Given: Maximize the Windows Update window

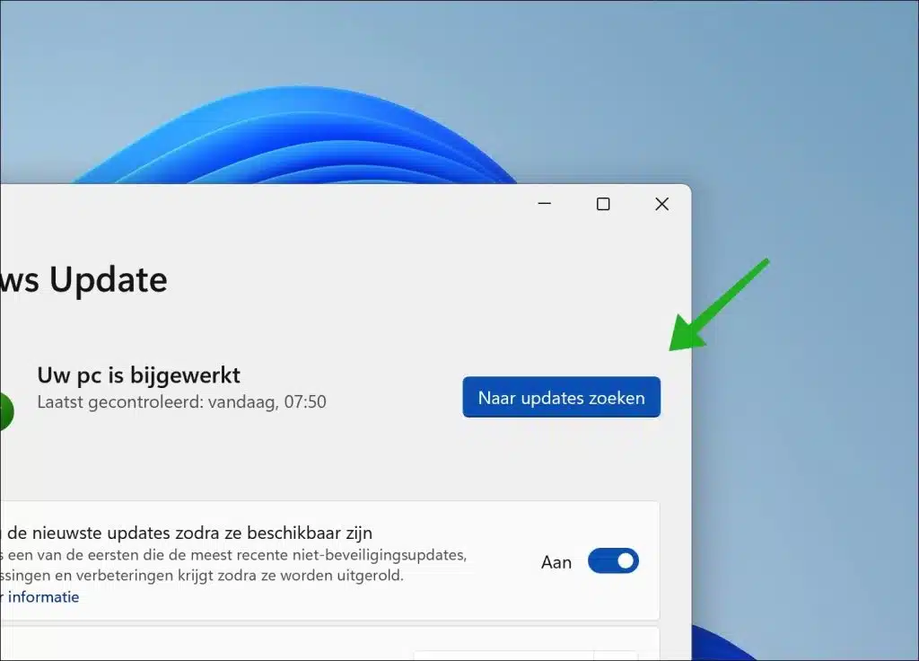Looking at the screenshot, I should coord(603,204).
